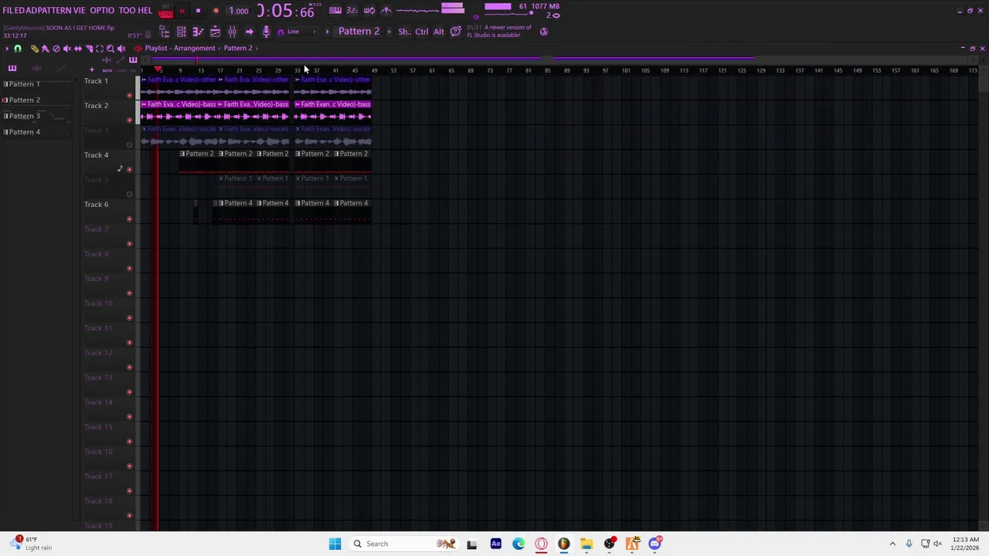
Task: Click the globe online content icon
Action: coord(544,32)
